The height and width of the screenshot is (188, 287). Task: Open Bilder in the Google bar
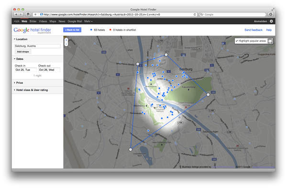[x=33, y=21]
